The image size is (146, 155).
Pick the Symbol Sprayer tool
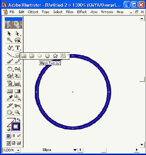(x=10, y=83)
